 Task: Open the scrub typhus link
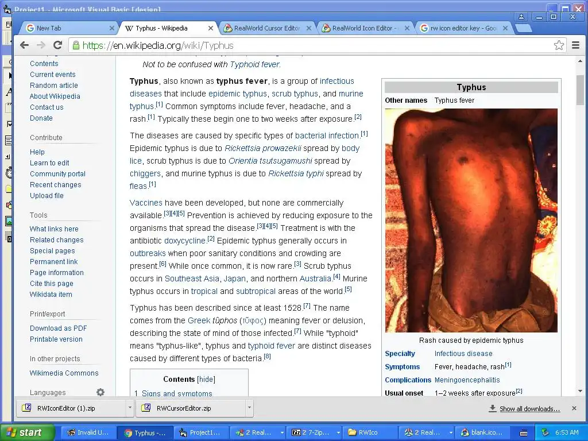click(295, 94)
